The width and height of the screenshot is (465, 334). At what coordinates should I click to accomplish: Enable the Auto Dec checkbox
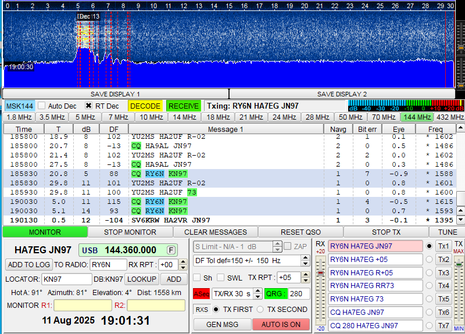coord(42,106)
